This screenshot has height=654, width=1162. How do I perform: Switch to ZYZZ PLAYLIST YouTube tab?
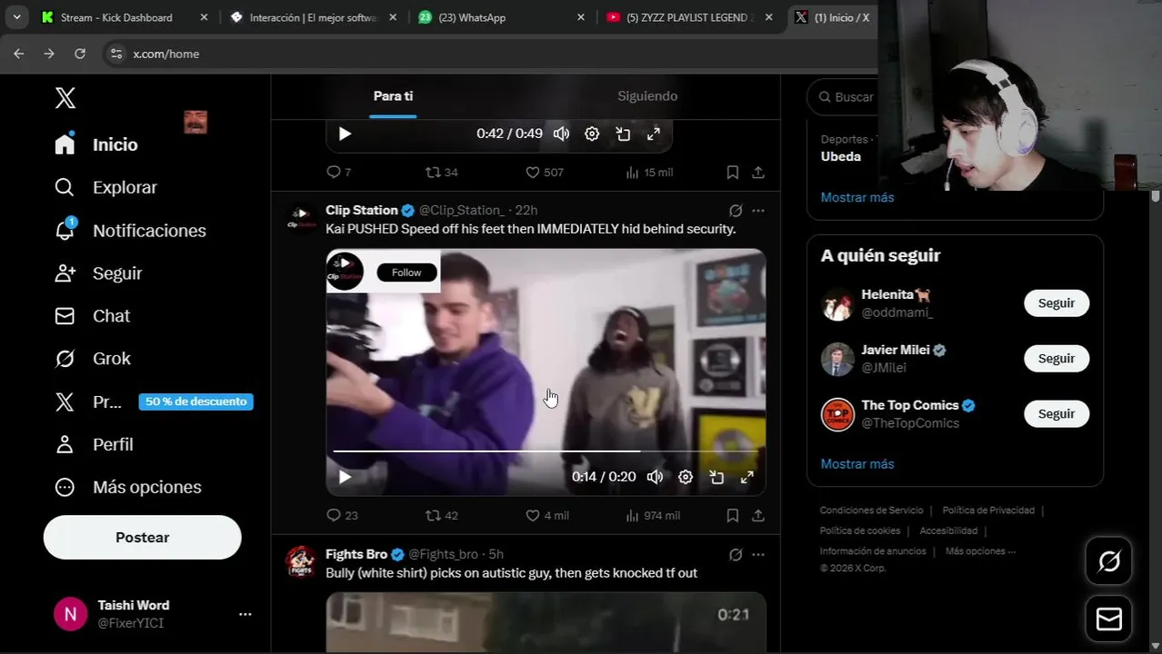690,17
